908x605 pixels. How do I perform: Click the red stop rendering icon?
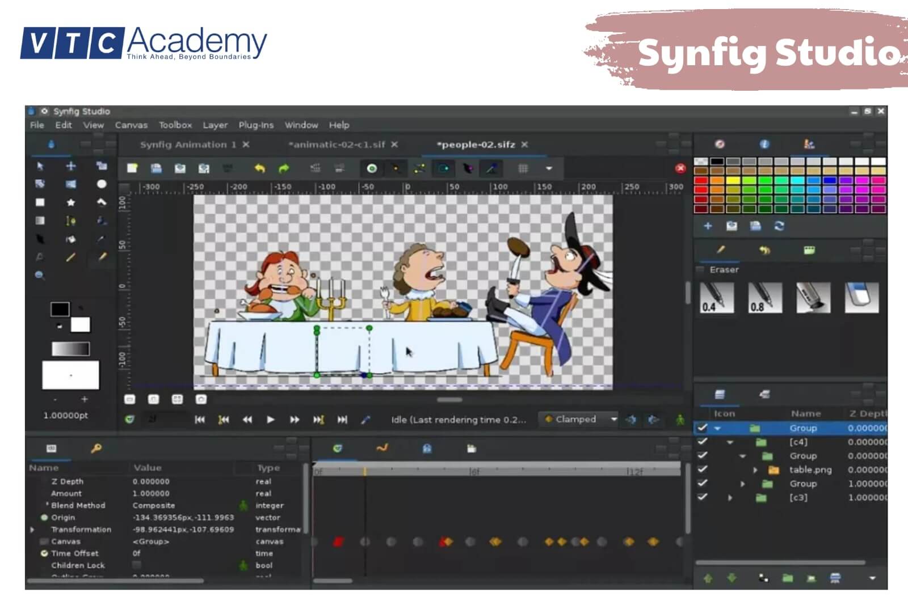680,168
